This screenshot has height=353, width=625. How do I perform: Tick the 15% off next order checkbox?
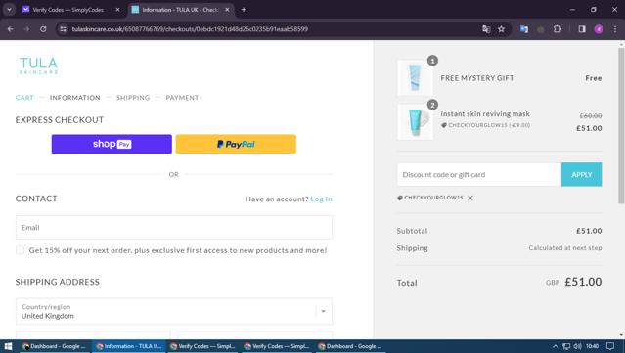[x=20, y=250]
